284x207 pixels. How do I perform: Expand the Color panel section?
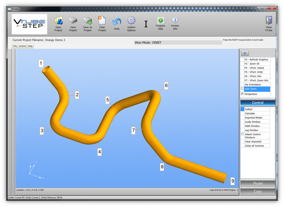(258, 191)
